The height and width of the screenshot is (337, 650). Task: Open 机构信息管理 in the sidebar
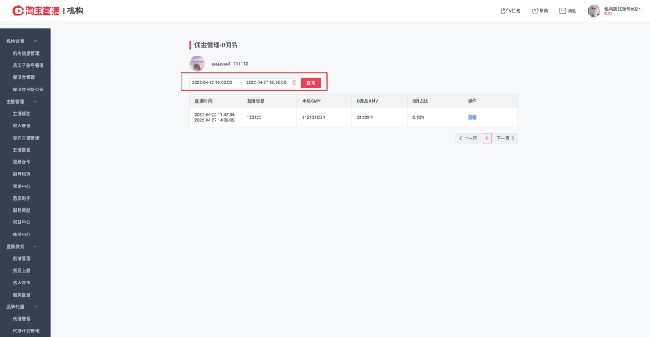(x=26, y=53)
